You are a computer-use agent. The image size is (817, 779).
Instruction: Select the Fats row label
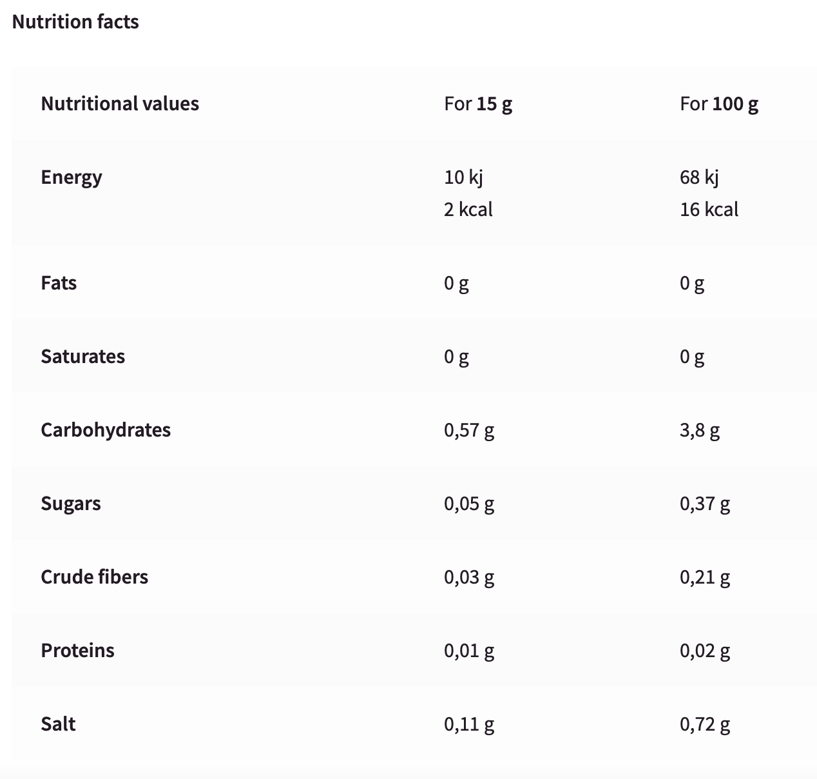pyautogui.click(x=59, y=283)
